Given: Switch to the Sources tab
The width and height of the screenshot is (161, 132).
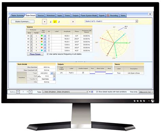Looking at the screenshot, I should pos(41,16).
